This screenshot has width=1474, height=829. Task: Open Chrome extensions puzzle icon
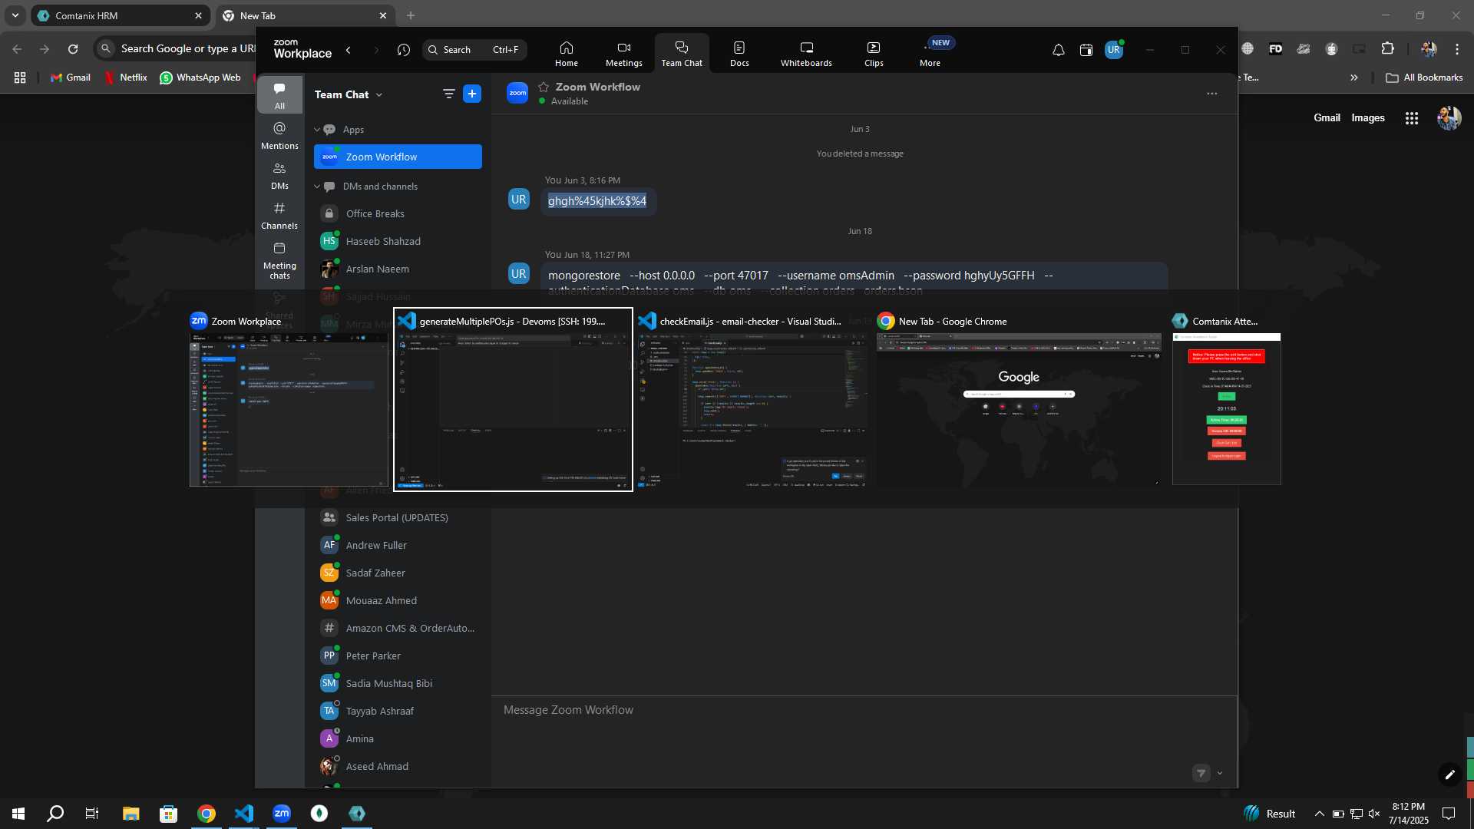tap(1387, 49)
